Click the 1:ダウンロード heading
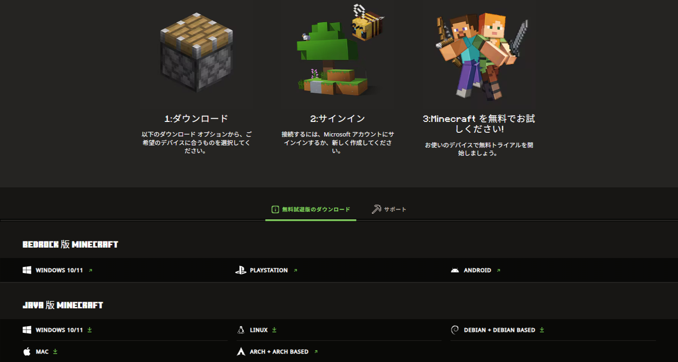The image size is (678, 362). [x=196, y=119]
